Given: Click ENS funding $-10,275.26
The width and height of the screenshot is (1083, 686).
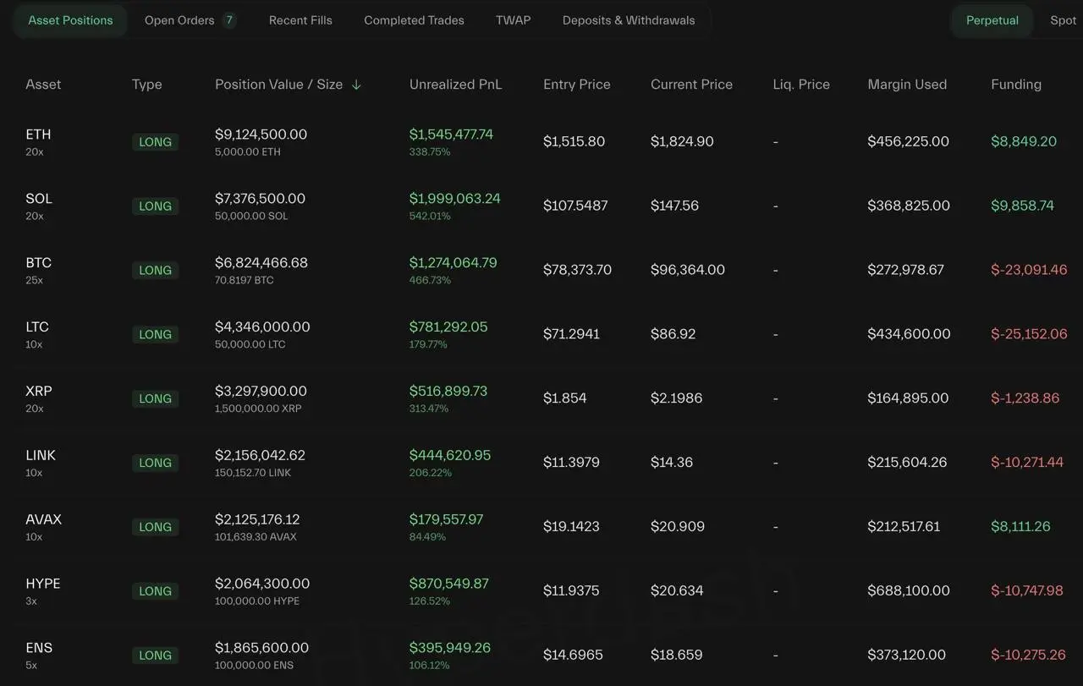Looking at the screenshot, I should [x=1028, y=656].
